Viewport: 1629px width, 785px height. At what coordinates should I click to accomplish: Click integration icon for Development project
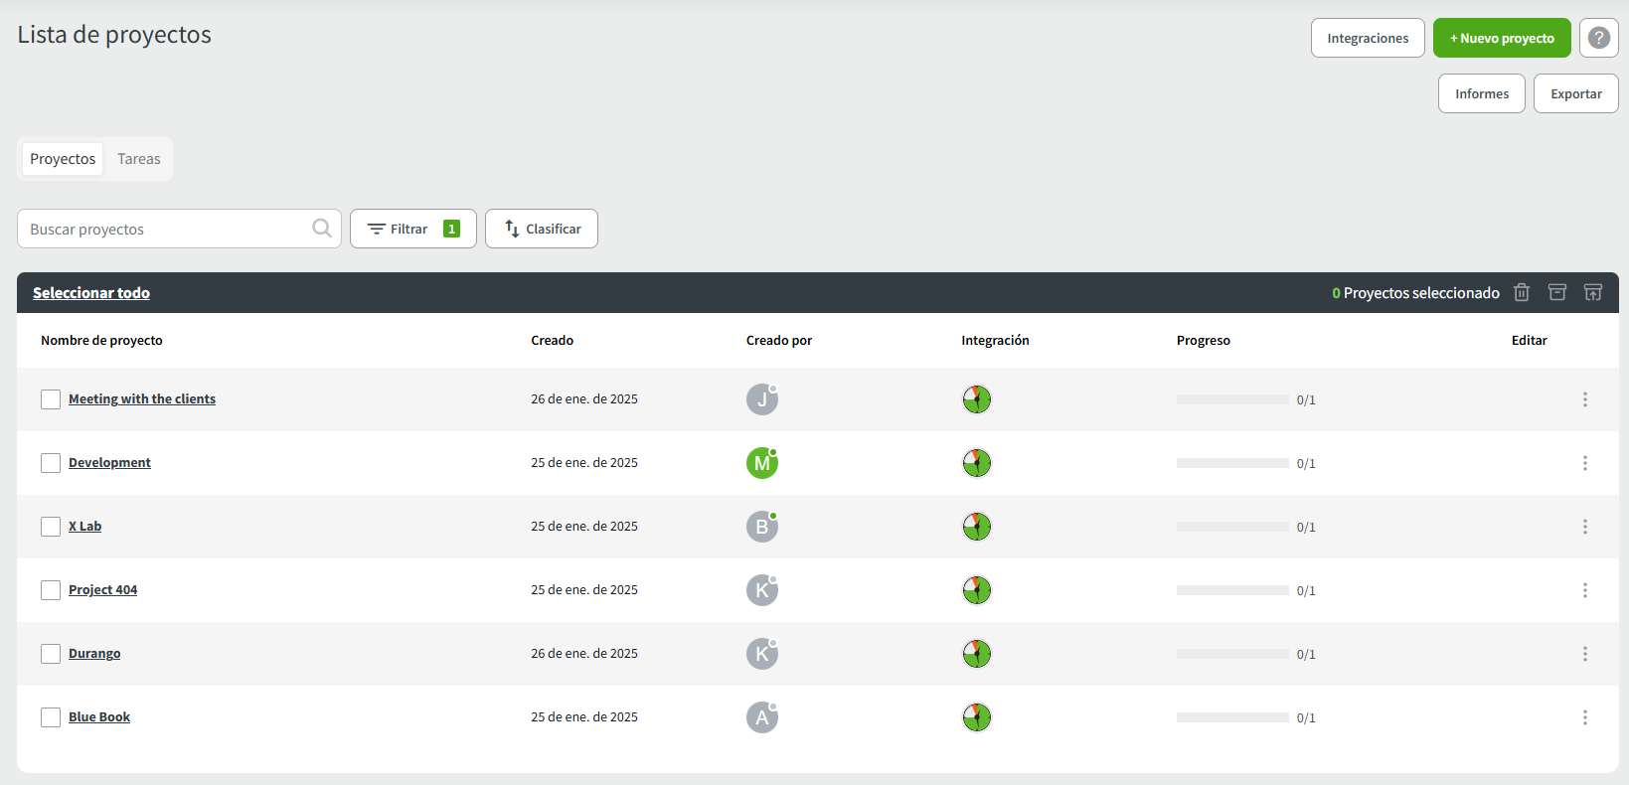click(x=976, y=463)
